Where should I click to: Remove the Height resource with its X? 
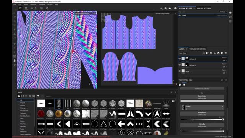(222, 107)
